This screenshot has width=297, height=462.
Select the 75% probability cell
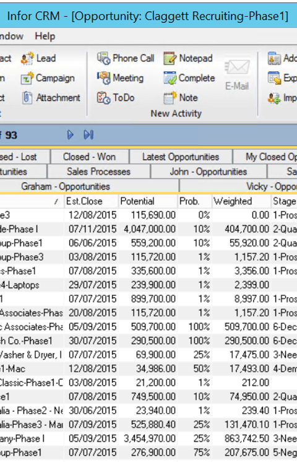click(x=194, y=453)
